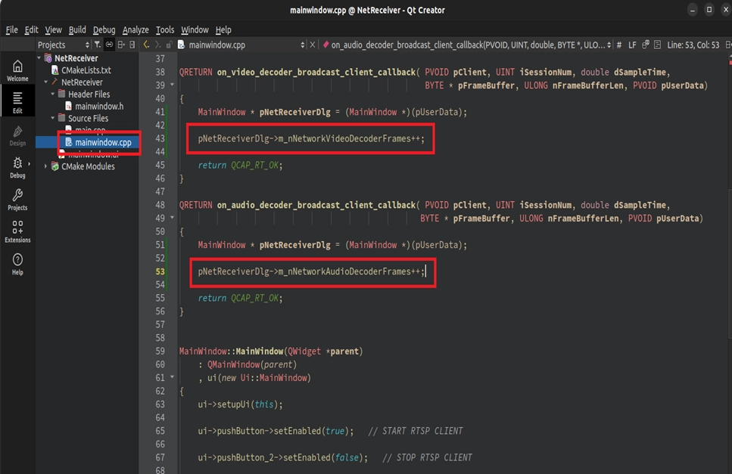Close the mainwindow.cpp document

point(313,45)
